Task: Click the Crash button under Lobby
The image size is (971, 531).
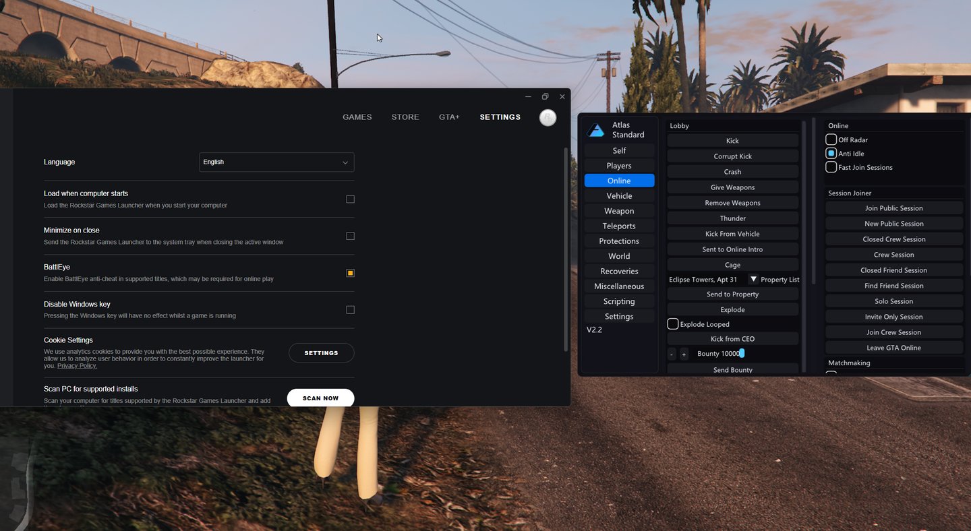Action: [732, 172]
